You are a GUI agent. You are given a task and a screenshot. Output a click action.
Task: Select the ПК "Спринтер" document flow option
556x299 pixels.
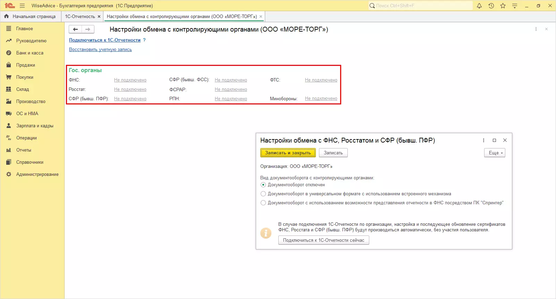click(x=263, y=203)
